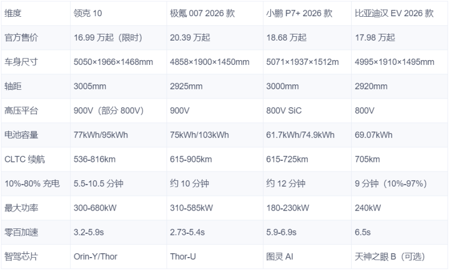Click the Thor-U chip cell
The width and height of the screenshot is (449, 270).
tap(215, 256)
